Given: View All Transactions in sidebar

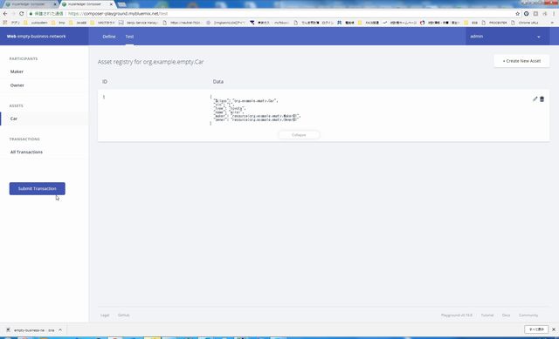Looking at the screenshot, I should pos(26,152).
